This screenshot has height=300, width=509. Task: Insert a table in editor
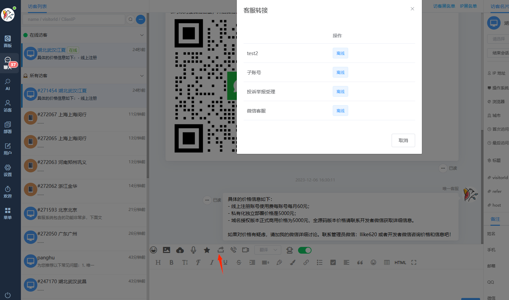point(387,262)
